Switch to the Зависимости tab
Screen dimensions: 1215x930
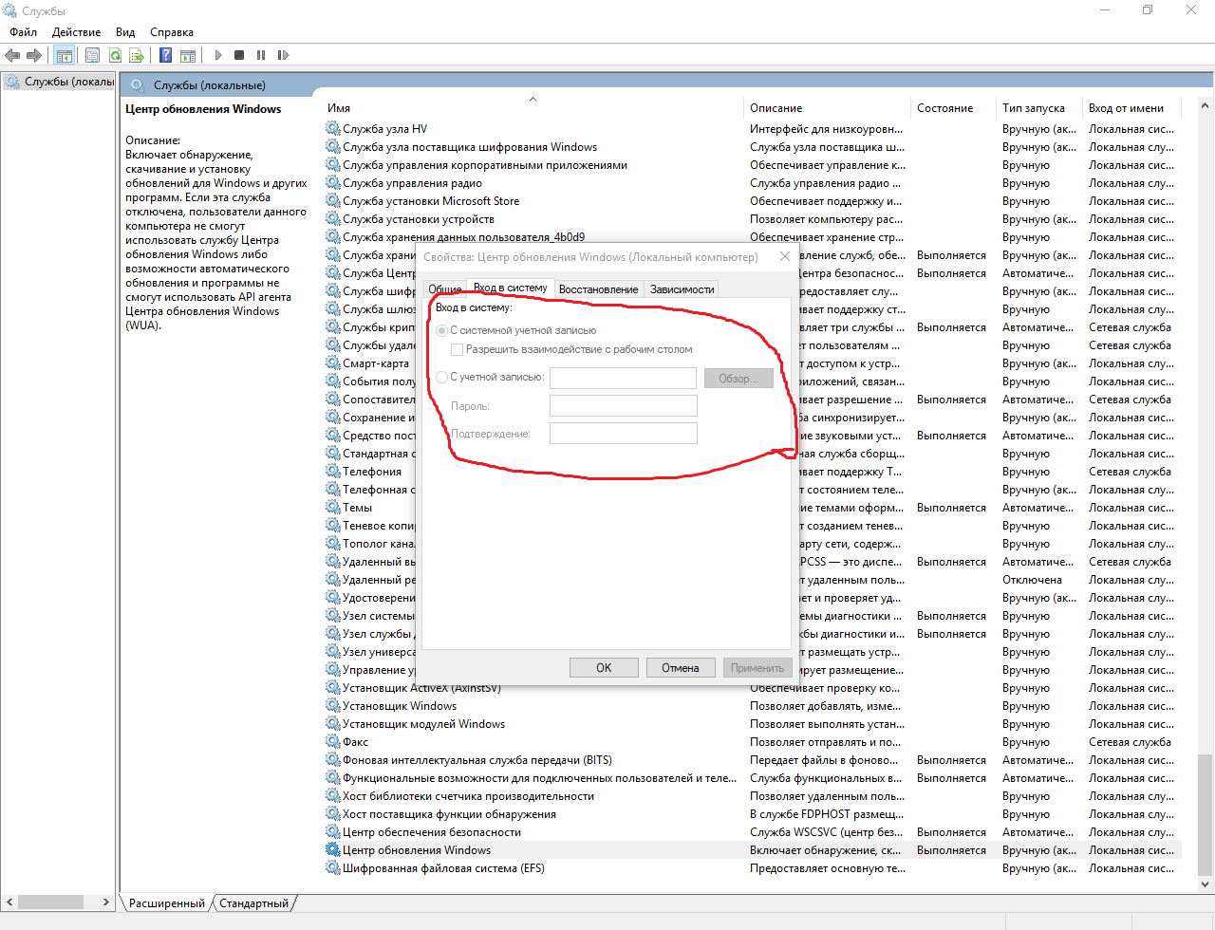point(682,289)
